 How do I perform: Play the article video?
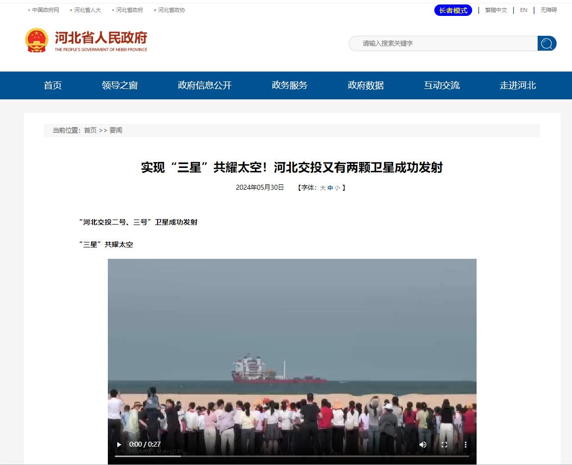tap(119, 444)
